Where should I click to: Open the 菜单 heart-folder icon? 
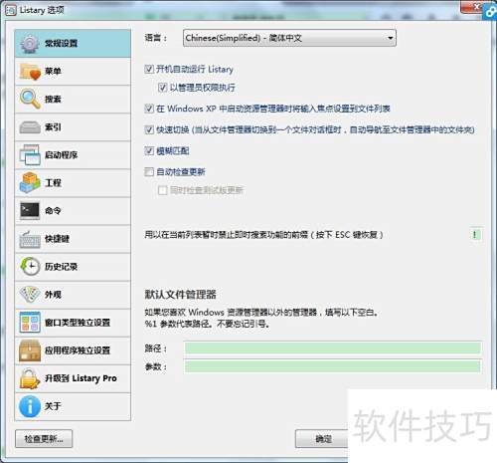point(30,72)
